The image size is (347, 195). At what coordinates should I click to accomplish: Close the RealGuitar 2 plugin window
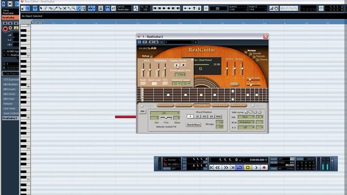coord(266,37)
